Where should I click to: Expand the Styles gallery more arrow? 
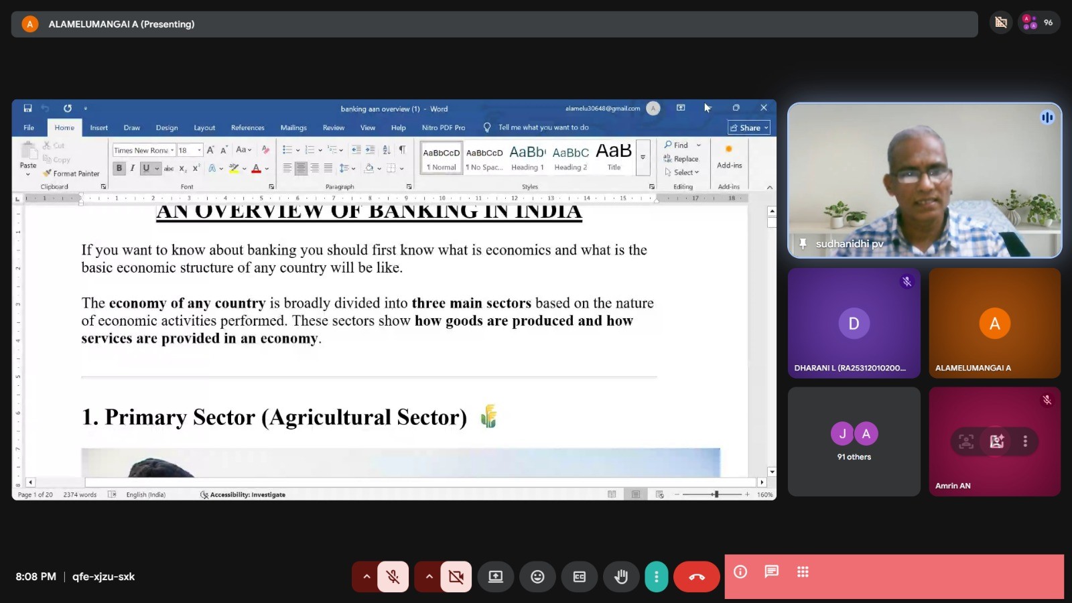pos(643,157)
